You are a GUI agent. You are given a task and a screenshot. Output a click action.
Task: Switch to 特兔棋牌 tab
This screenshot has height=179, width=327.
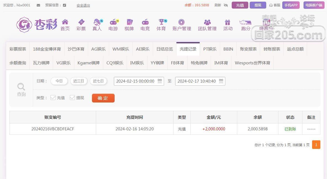coord(199,63)
